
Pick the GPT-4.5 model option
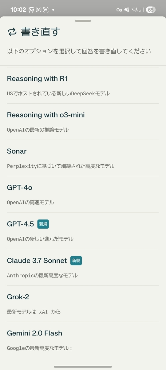click(x=83, y=231)
